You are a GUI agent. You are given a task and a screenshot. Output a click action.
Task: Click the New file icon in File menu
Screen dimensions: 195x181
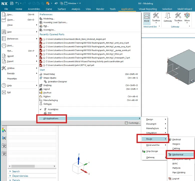[x=4, y=14]
